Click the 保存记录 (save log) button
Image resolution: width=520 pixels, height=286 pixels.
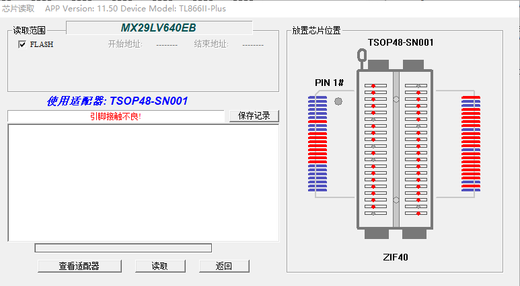[254, 115]
